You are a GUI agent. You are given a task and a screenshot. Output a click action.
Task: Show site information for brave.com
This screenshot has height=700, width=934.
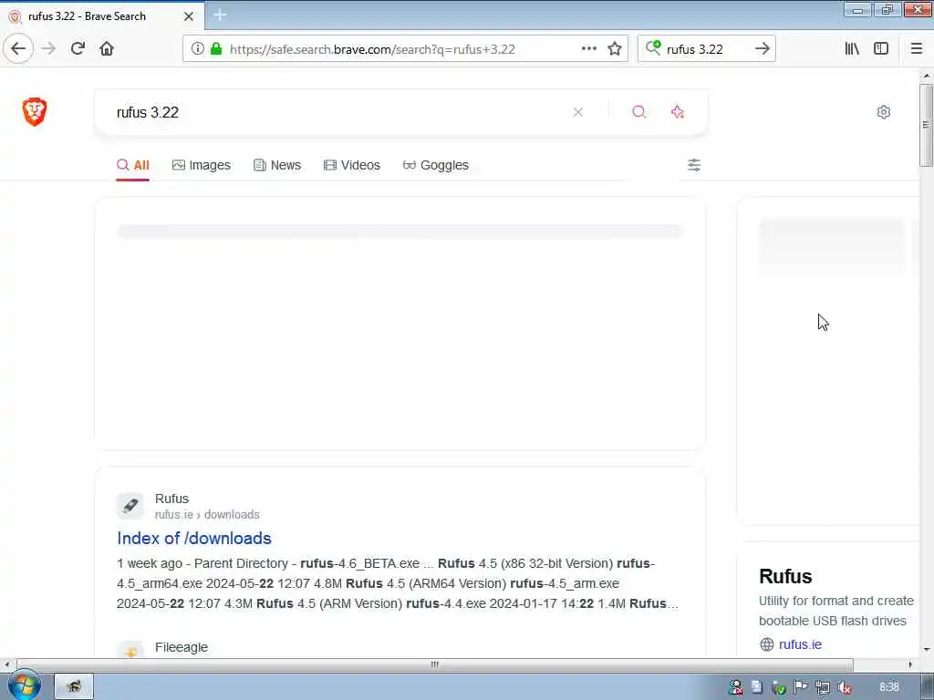[x=198, y=49]
